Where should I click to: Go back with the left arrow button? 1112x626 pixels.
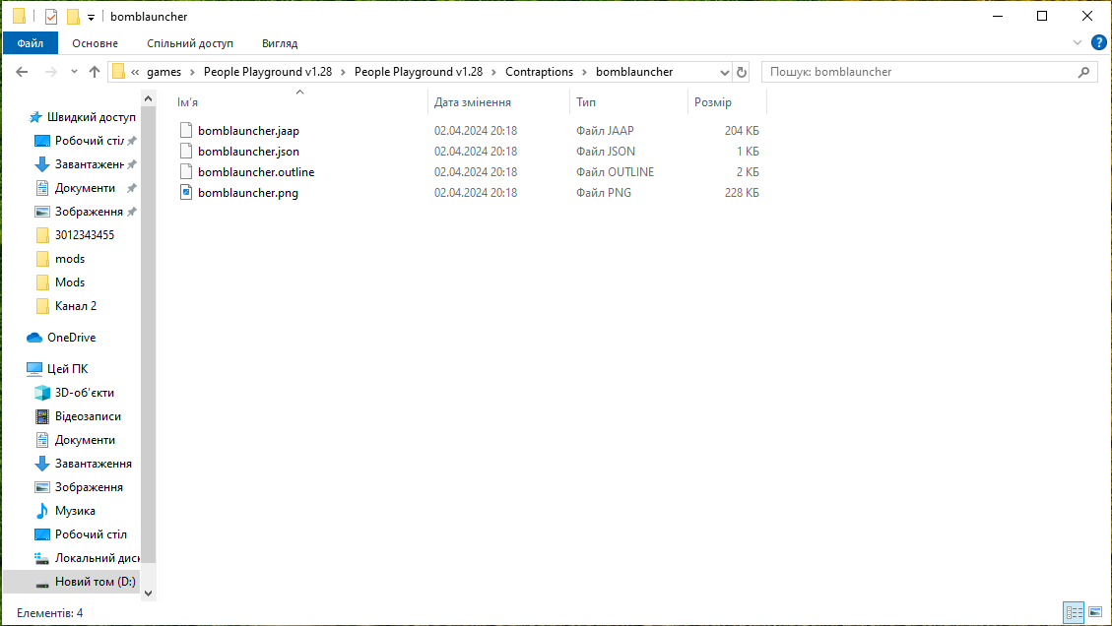click(22, 72)
